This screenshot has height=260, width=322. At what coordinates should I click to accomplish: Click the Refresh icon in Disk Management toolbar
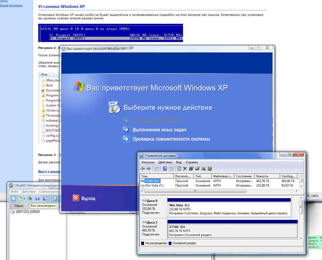click(x=179, y=169)
